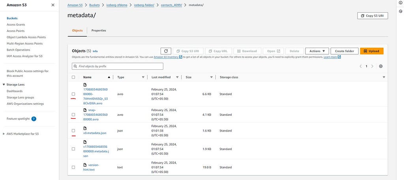Viewport: 404px width, 180px height.
Task: Check the v0.metadata.json row
Action: point(73,131)
